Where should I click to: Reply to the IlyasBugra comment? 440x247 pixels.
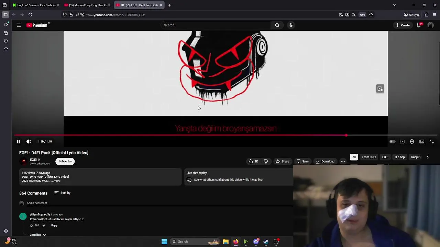point(54,225)
